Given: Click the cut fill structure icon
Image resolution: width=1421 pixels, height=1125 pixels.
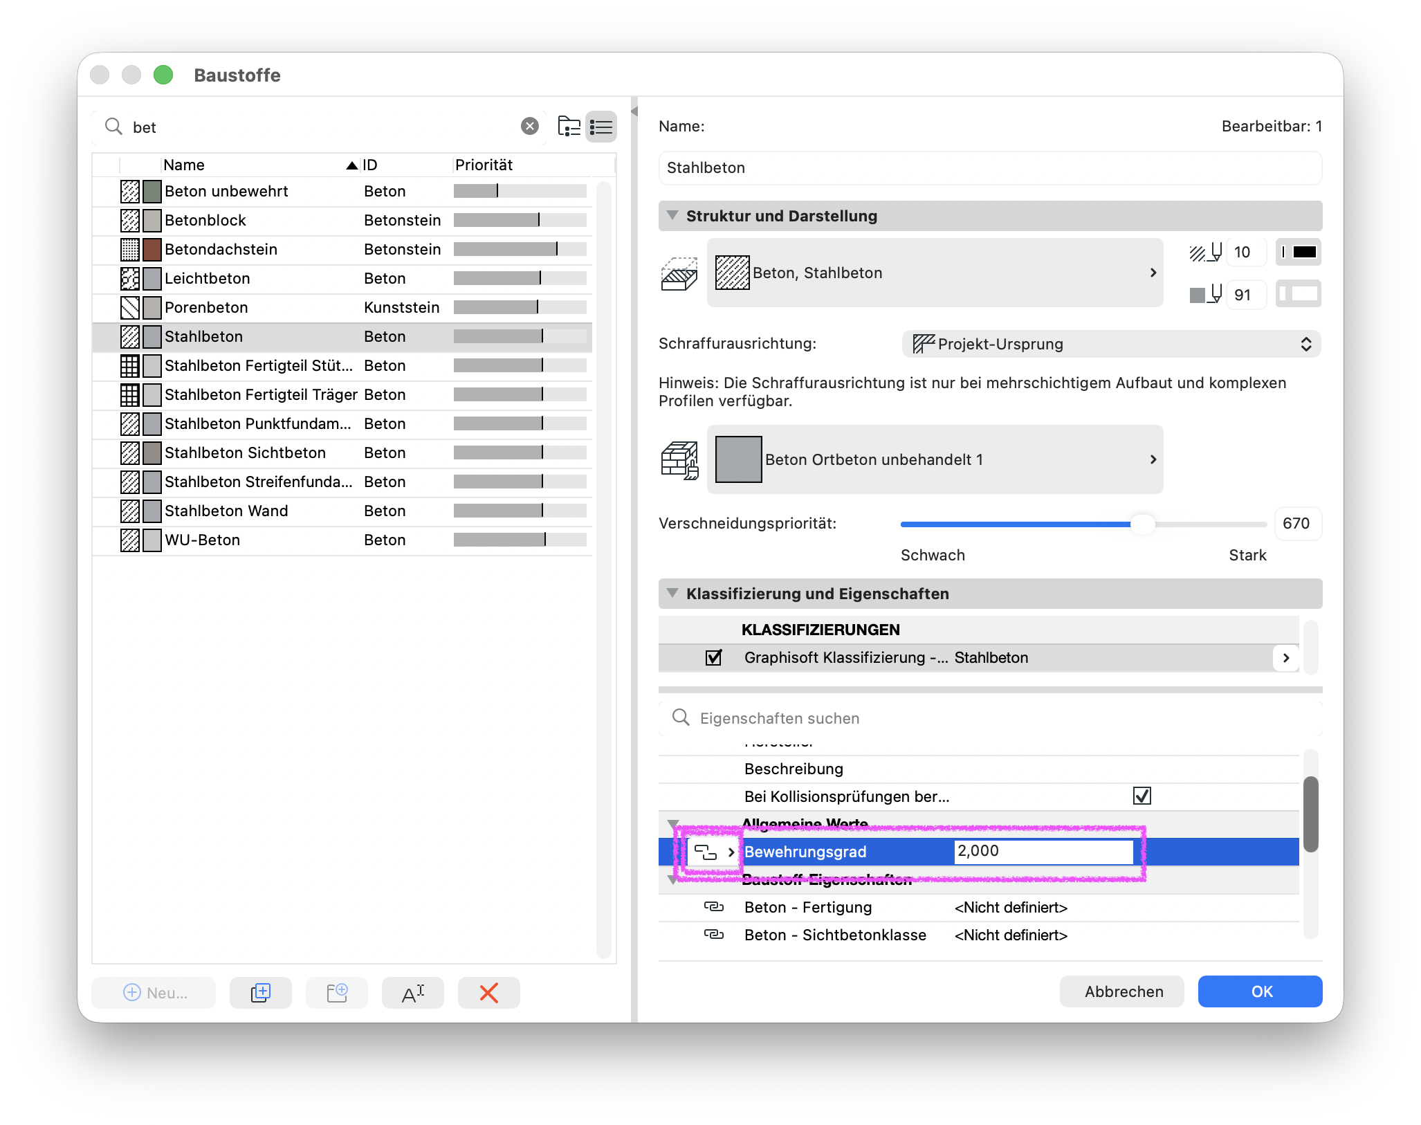Looking at the screenshot, I should [x=679, y=273].
